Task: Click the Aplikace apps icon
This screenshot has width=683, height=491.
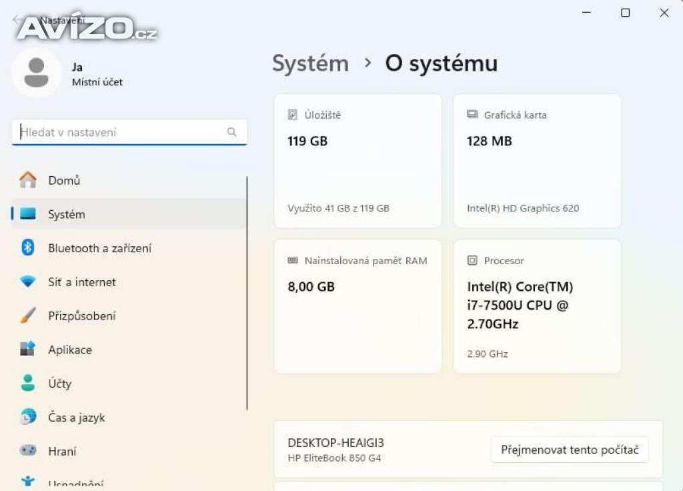Action: (28, 350)
